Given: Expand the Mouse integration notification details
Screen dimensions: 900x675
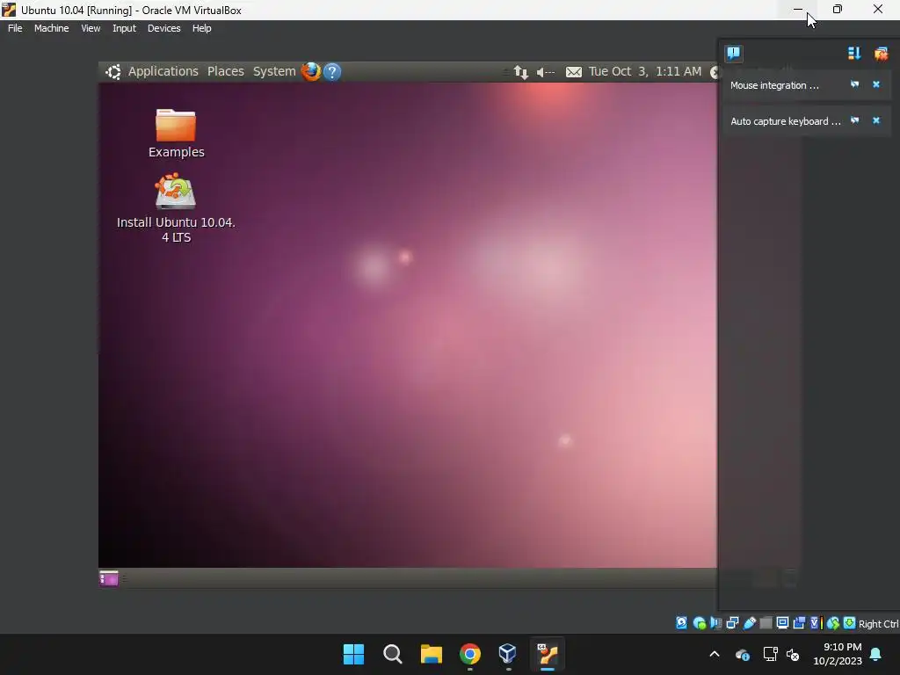Looking at the screenshot, I should [854, 84].
